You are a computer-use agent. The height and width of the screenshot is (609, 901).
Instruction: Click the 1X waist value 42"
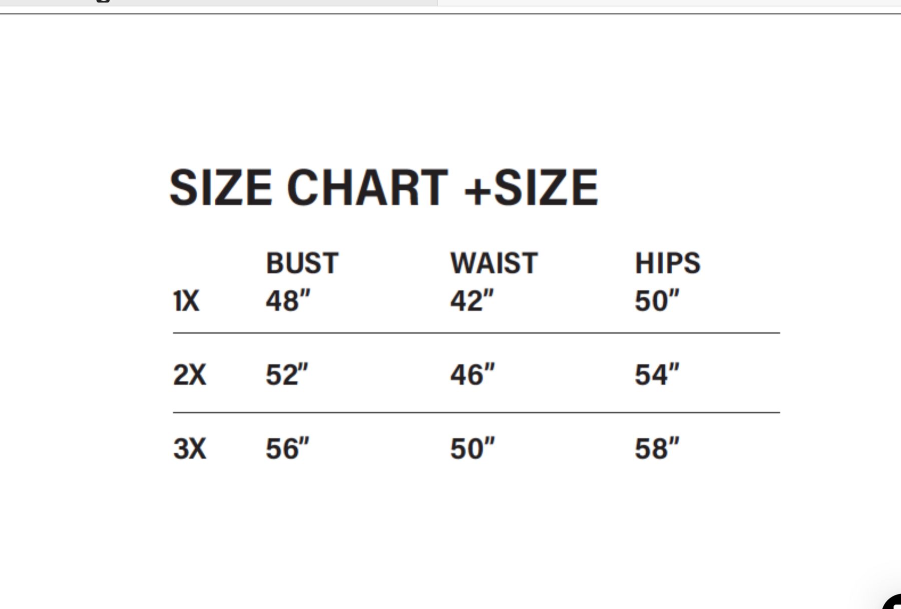pos(472,301)
